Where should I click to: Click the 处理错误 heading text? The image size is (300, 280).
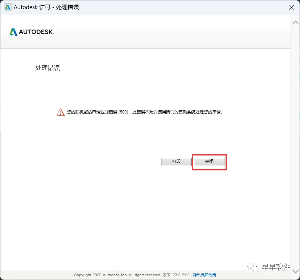point(48,68)
